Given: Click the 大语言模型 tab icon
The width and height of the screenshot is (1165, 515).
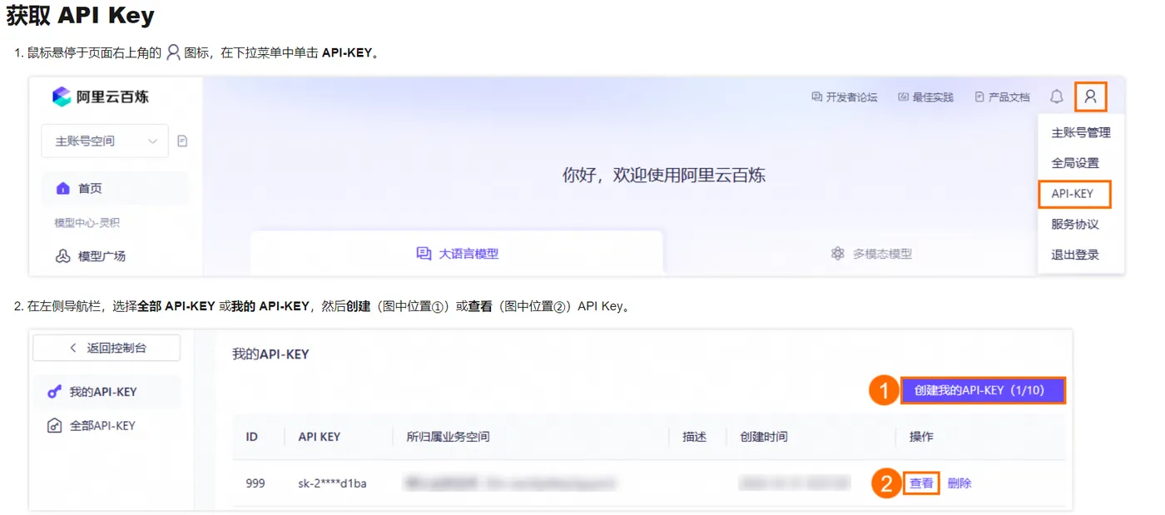Looking at the screenshot, I should pos(424,253).
